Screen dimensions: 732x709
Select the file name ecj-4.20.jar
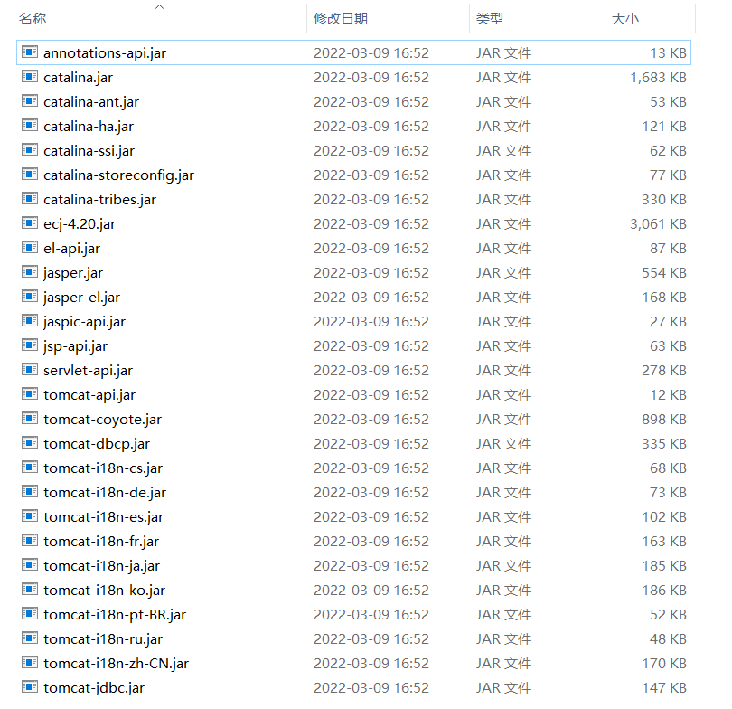[x=80, y=223]
